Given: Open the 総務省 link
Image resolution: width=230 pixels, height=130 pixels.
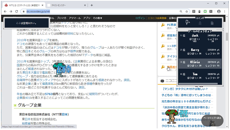Looking at the screenshot, I should coord(26,124).
